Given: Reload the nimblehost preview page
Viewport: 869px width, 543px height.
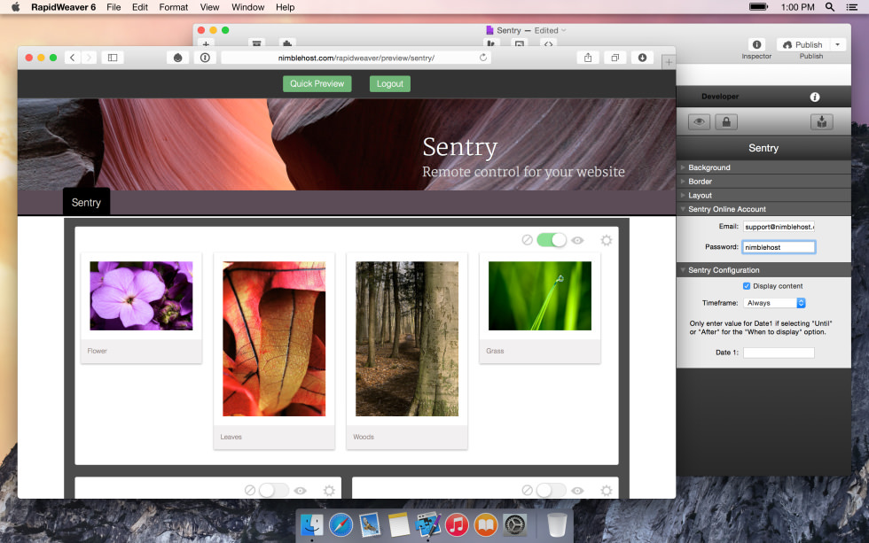Looking at the screenshot, I should pos(483,58).
